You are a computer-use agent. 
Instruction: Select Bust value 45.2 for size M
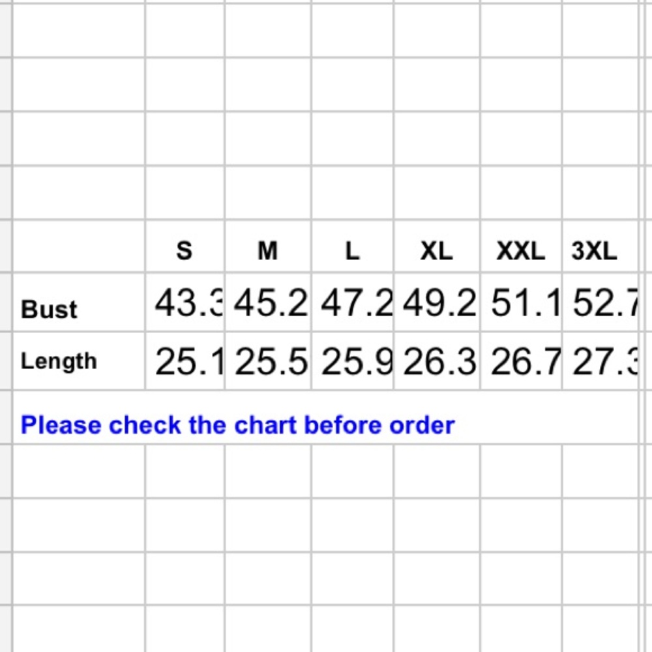tap(270, 303)
